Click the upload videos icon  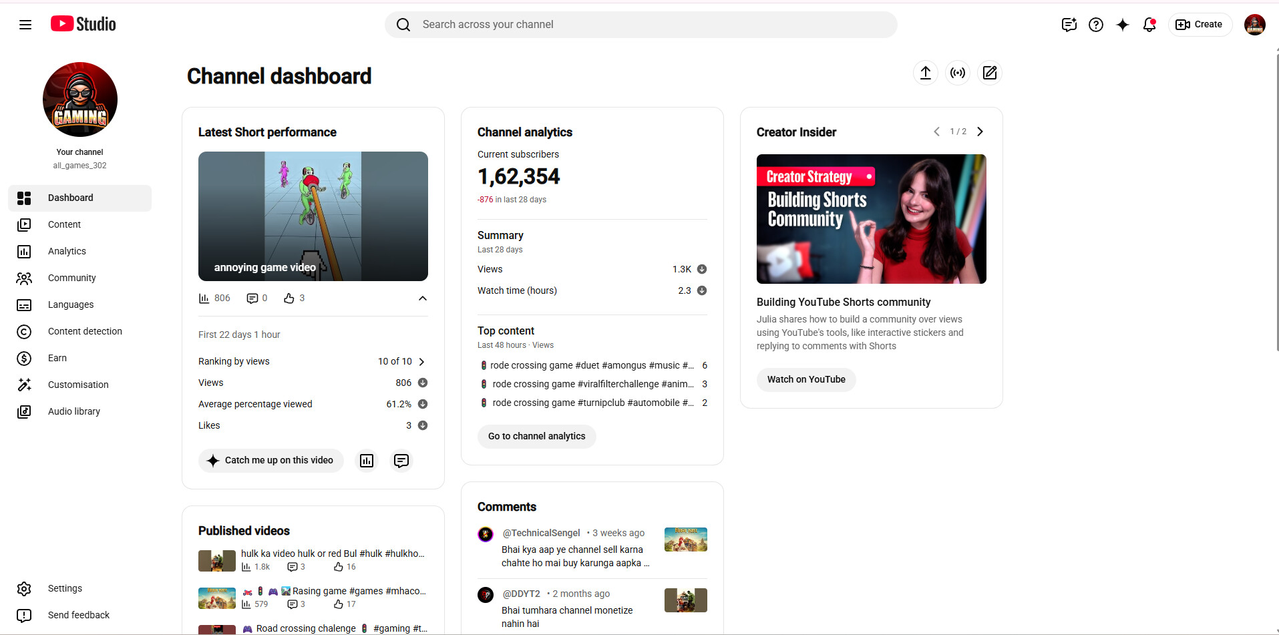[x=926, y=73]
